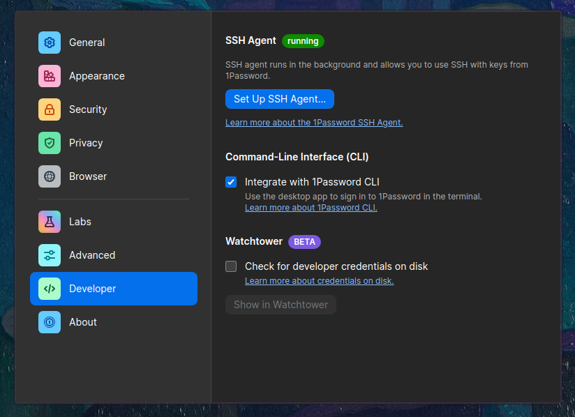Image resolution: width=575 pixels, height=417 pixels.
Task: Open Privacy settings shield icon
Action: point(49,143)
